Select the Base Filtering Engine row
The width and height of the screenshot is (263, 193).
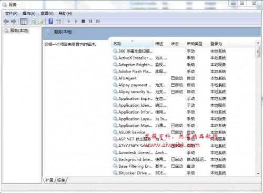click(169, 166)
